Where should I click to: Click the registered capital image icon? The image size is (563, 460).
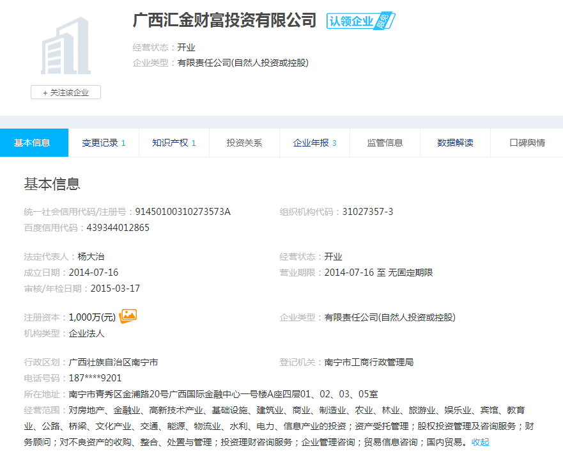click(x=128, y=315)
